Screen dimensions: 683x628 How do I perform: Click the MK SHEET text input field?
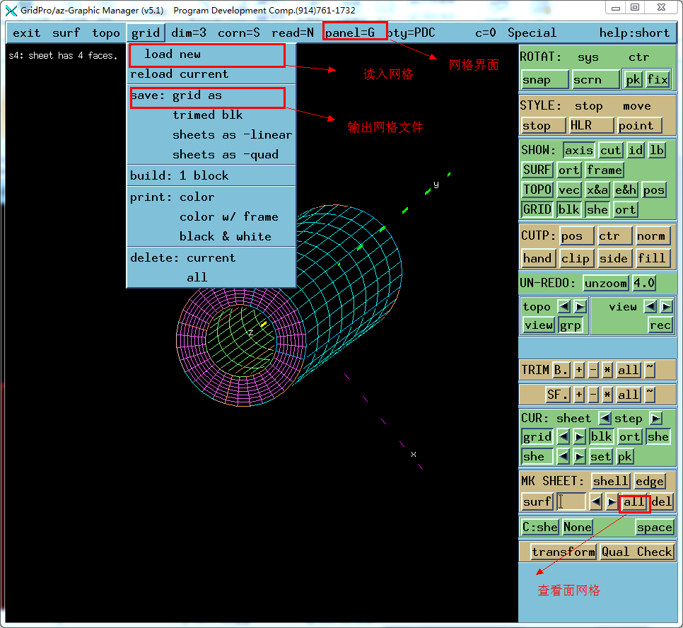(x=571, y=501)
